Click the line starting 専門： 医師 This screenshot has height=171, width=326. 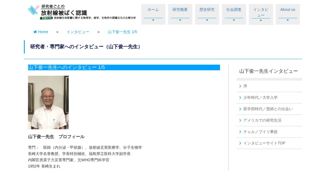click(x=85, y=147)
